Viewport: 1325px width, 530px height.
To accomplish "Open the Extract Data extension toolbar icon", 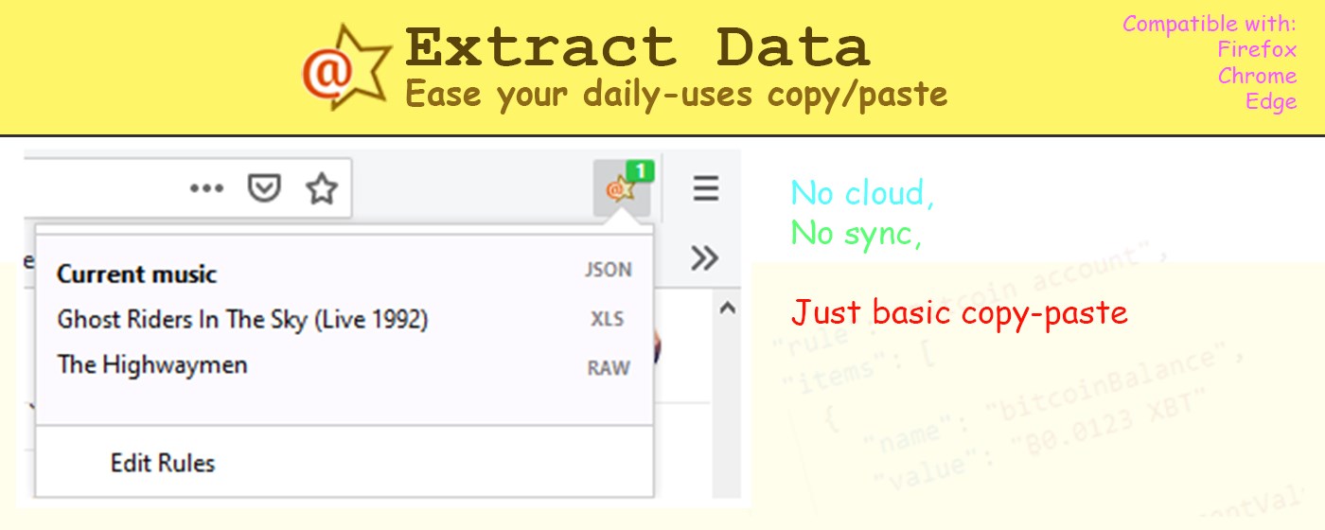I will [x=621, y=188].
